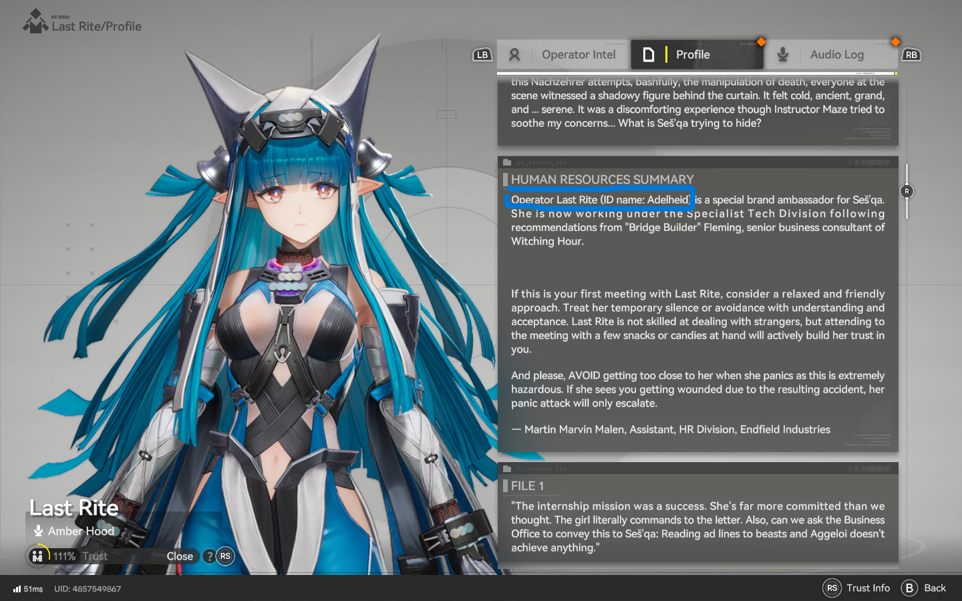Click the microphone icon on Audio Log
Screen dimensions: 962x601
pos(783,55)
